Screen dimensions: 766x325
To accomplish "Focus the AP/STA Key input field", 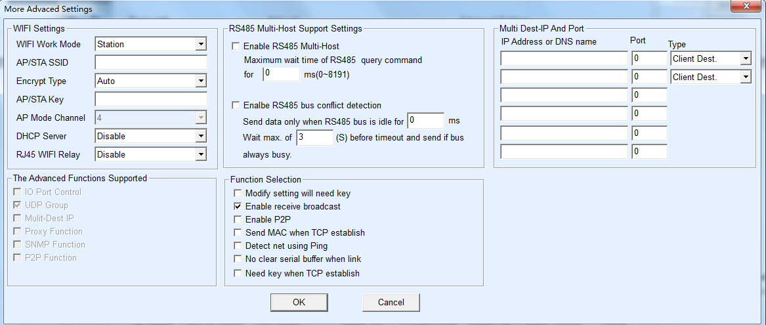I will coord(151,100).
